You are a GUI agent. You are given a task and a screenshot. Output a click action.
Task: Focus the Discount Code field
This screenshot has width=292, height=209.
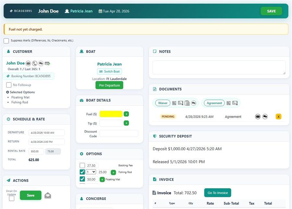tap(119, 134)
